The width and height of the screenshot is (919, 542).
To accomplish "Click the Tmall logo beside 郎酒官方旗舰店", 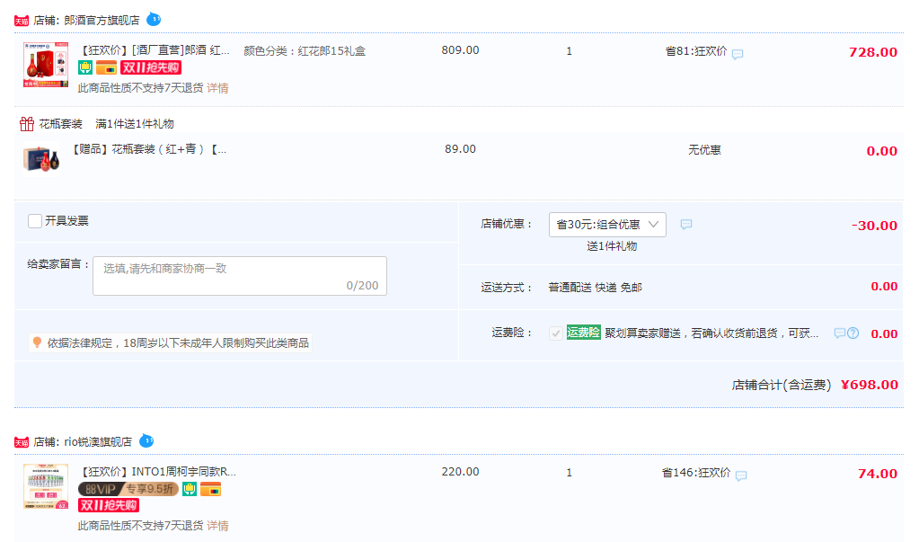I will click(22, 21).
